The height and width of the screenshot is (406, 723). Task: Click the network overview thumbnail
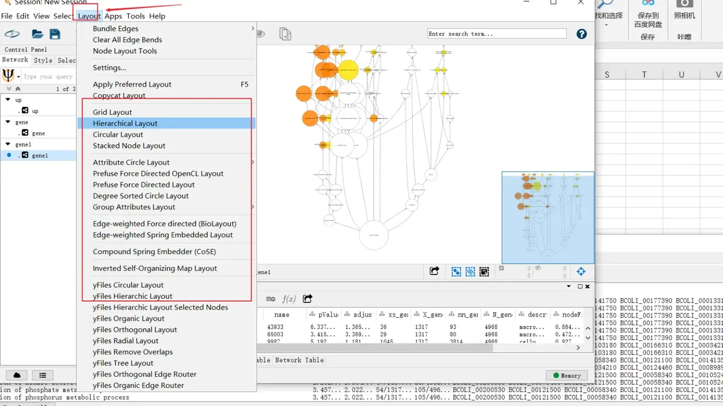click(548, 218)
